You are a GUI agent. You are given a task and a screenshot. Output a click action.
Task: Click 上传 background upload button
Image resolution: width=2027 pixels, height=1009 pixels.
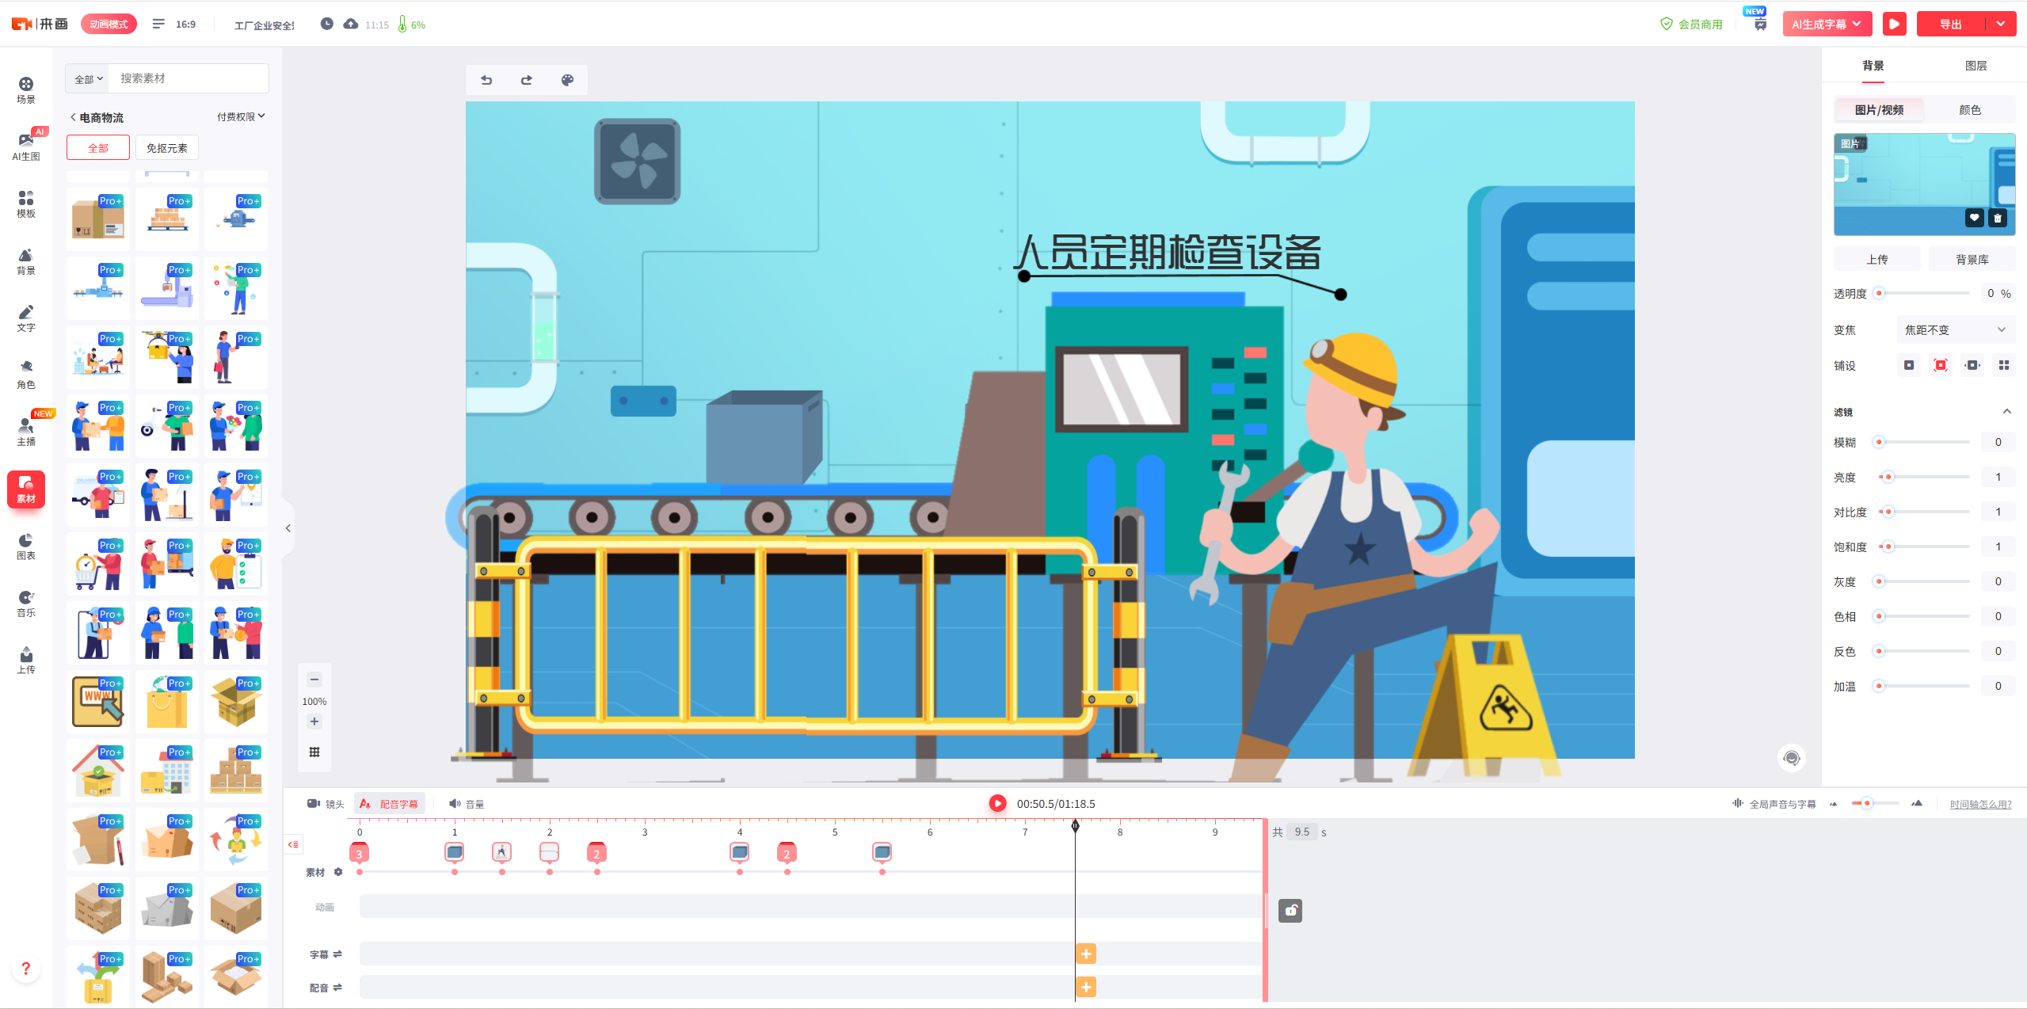coord(1877,259)
